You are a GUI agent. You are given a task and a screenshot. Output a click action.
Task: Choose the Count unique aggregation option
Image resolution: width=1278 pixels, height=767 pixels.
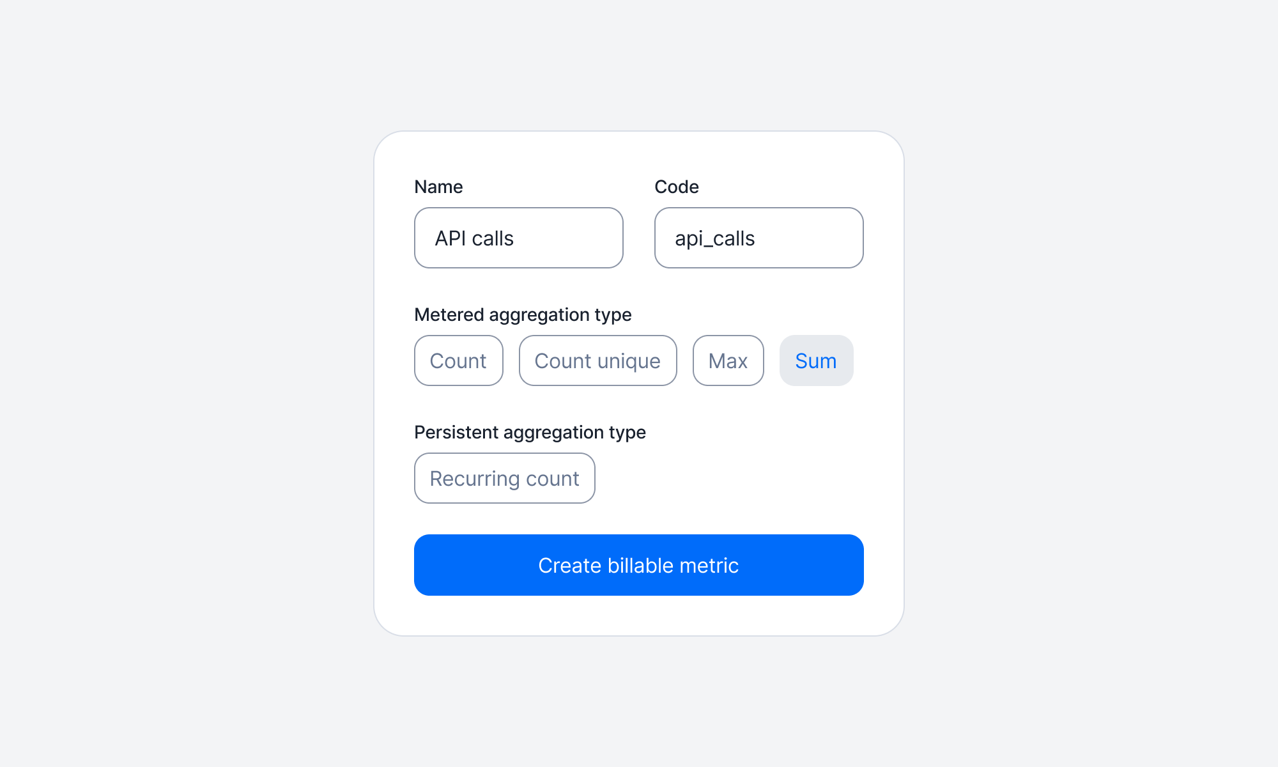coord(597,360)
